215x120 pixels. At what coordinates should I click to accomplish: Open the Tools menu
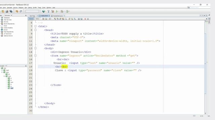tap(44, 8)
